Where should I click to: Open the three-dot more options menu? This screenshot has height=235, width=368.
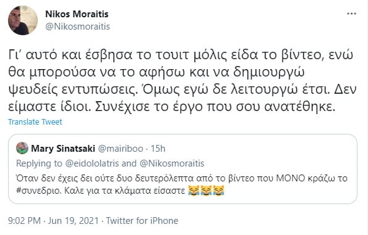tap(351, 14)
